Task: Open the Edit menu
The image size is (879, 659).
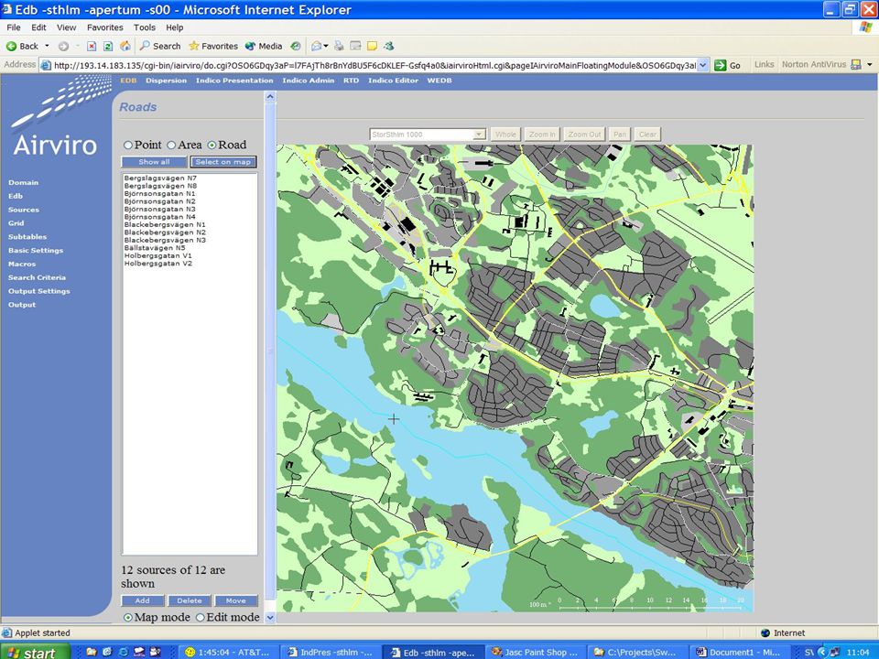Action: (38, 27)
